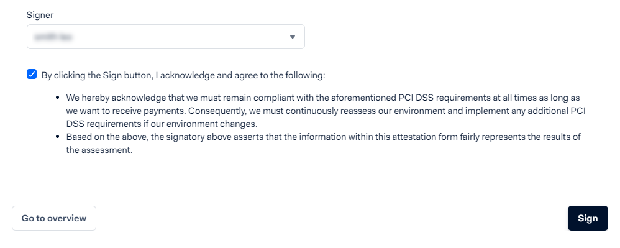Viewport: 620px width, 248px height.
Task: Click the 'By clicking the Sign button' label
Action: [x=183, y=75]
